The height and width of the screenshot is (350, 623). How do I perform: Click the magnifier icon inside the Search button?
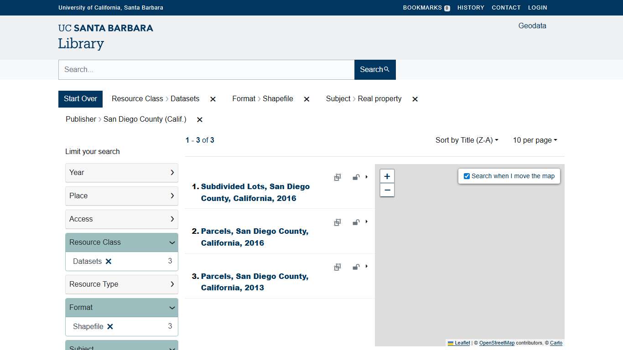(386, 69)
